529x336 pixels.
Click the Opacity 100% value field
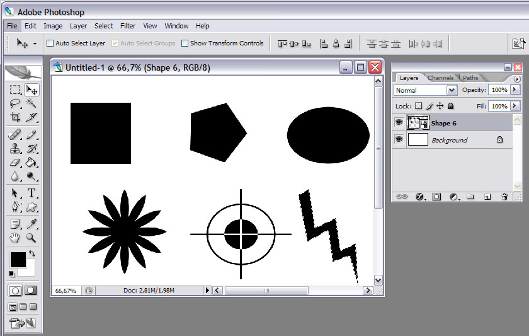coord(499,90)
